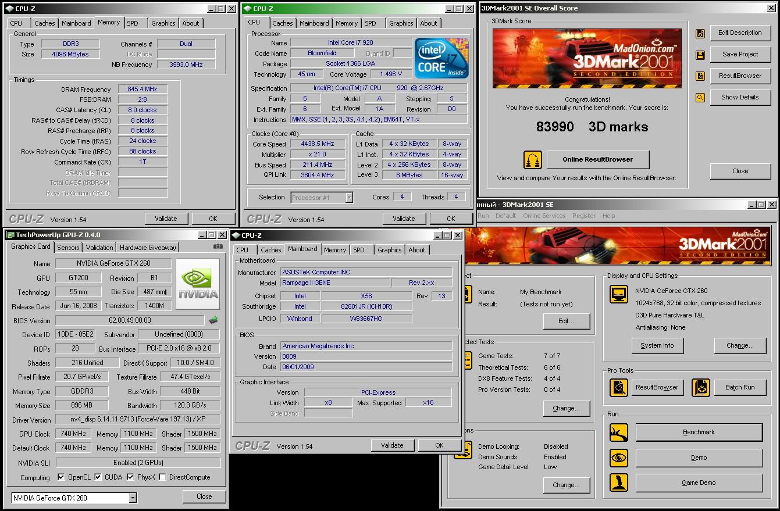Click the BIOS save chip icon in GPU-Z
Image resolution: width=780 pixels, height=511 pixels.
[214, 320]
